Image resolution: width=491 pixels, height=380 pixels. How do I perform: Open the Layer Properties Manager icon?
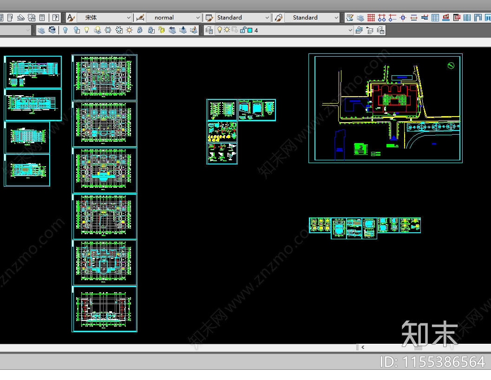click(x=209, y=30)
